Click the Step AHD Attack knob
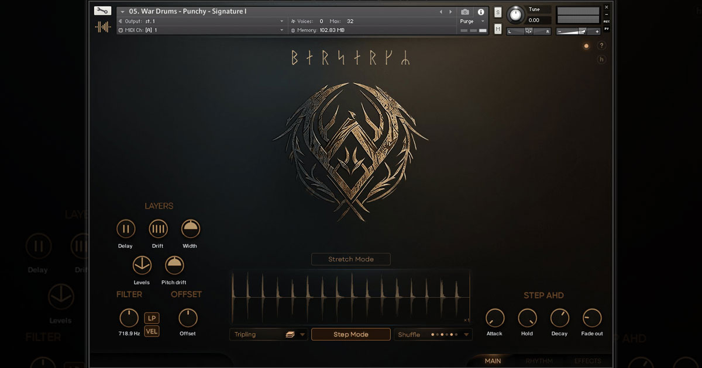 pyautogui.click(x=495, y=318)
